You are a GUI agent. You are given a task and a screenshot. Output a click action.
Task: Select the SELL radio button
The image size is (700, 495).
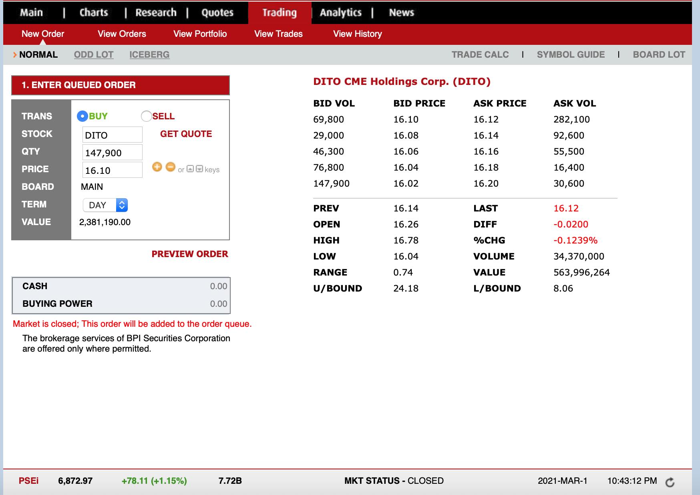146,116
